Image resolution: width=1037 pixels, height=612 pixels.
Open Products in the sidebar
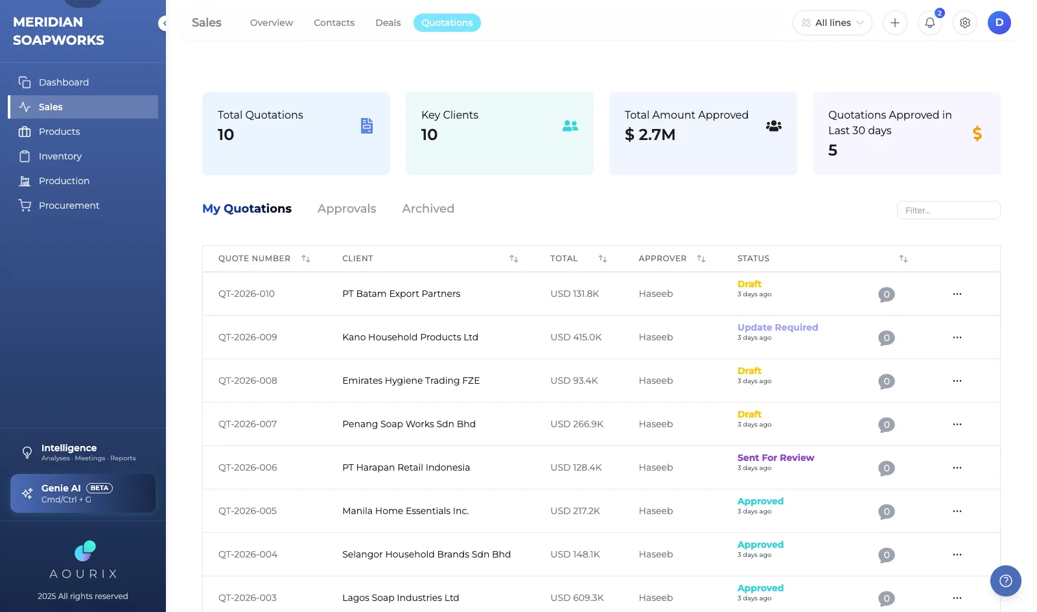(83, 132)
